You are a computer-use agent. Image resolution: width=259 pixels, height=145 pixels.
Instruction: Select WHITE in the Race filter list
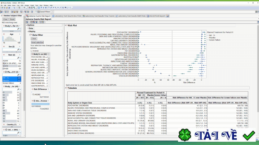pyautogui.click(x=6, y=66)
